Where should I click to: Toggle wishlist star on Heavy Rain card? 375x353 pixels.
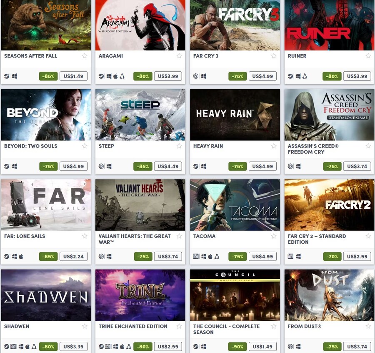tap(274, 146)
